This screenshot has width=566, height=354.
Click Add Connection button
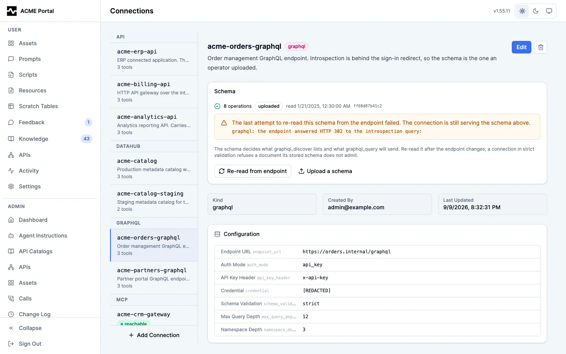pyautogui.click(x=154, y=335)
